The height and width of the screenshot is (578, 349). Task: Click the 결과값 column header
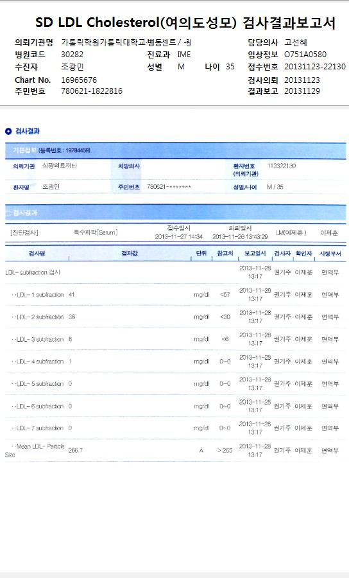point(130,253)
